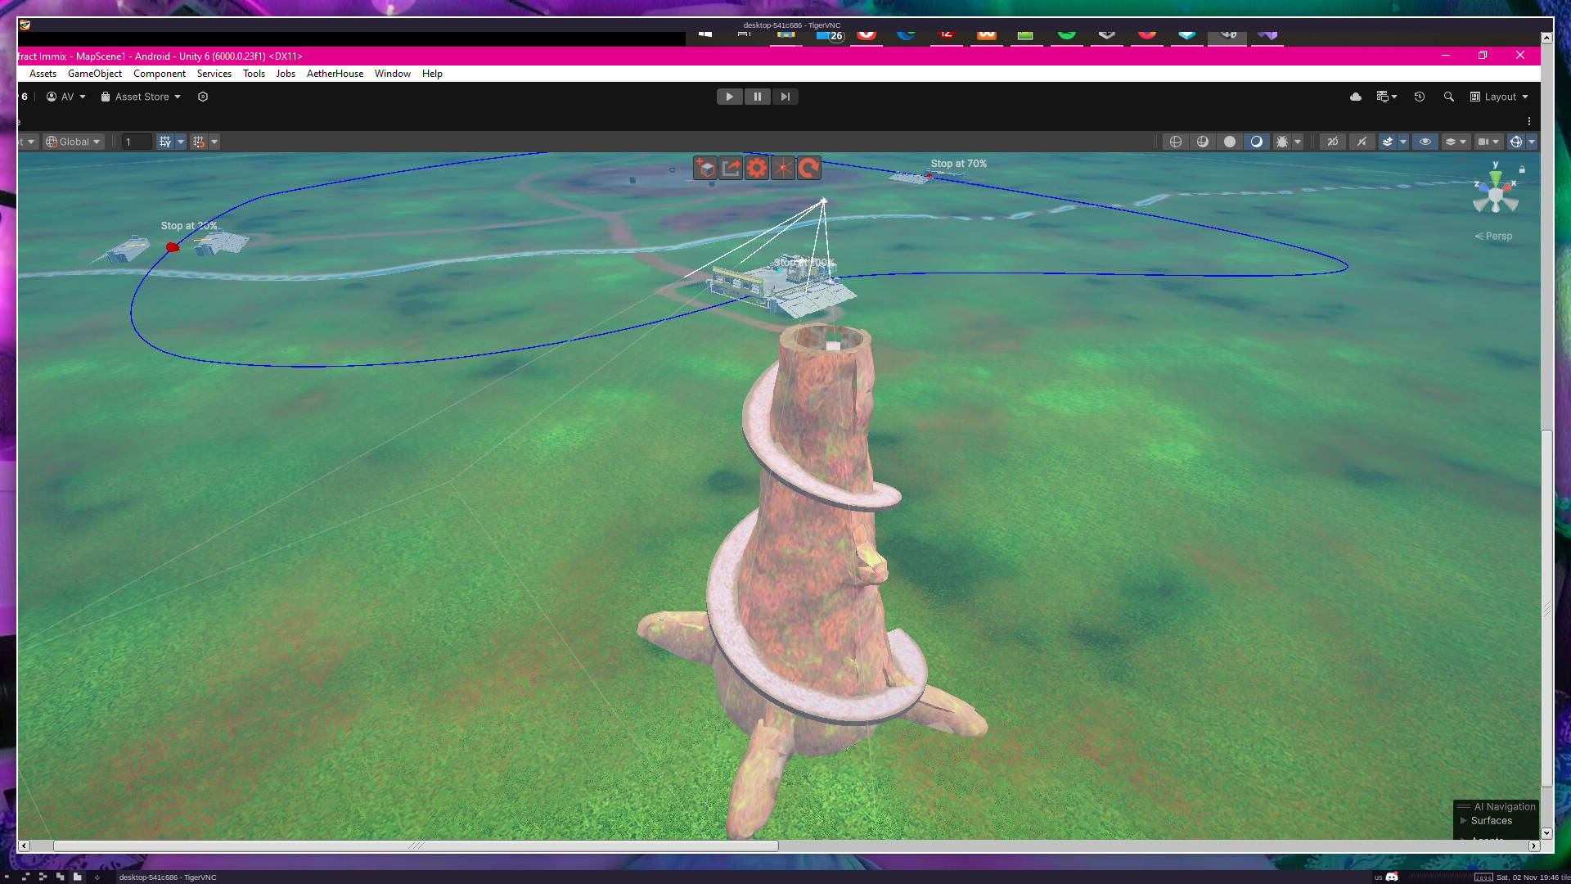Open the Layout dropdown
The width and height of the screenshot is (1571, 884).
(x=1500, y=97)
